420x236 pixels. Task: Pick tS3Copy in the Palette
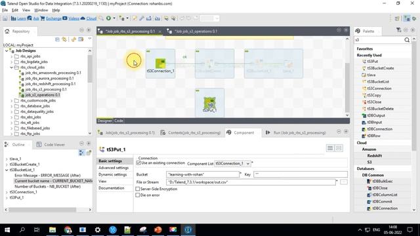coord(374,95)
